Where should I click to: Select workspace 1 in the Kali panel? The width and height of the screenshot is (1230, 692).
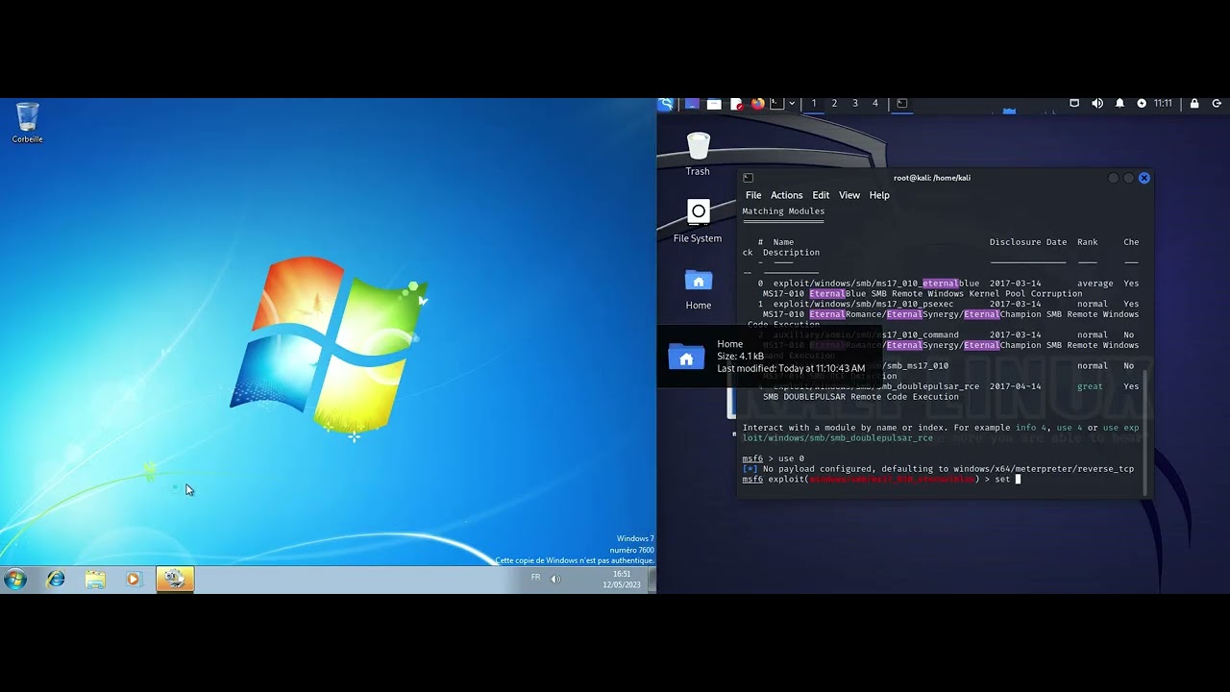[814, 104]
